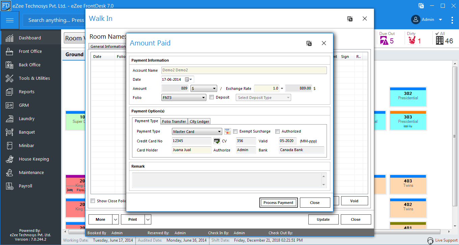Click the Tools & Utilities sidebar icon

[x=9, y=78]
